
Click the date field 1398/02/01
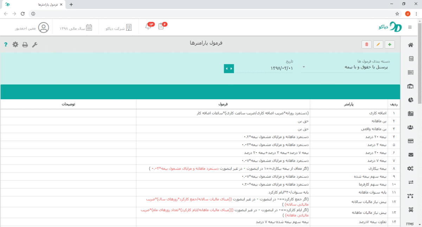(x=267, y=68)
